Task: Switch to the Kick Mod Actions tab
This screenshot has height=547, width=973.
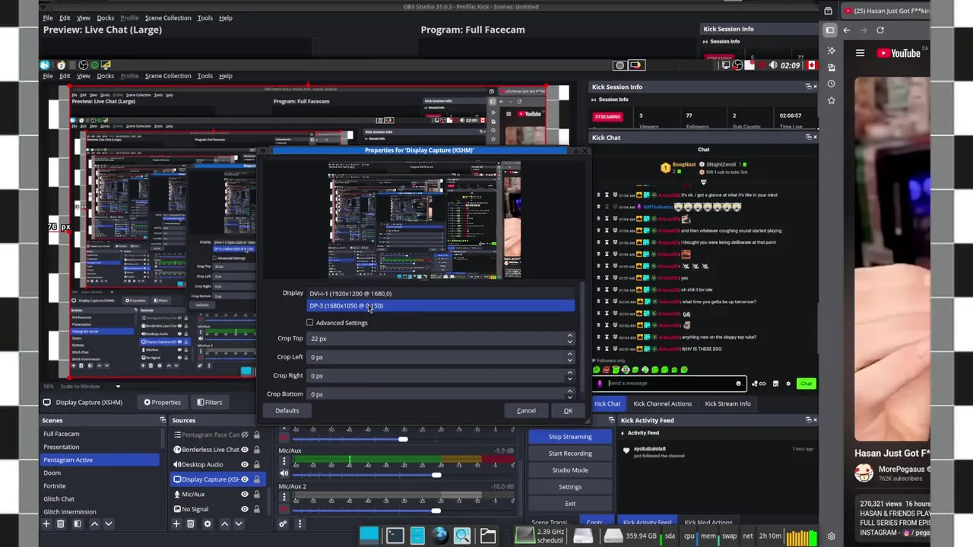Action: coord(708,523)
